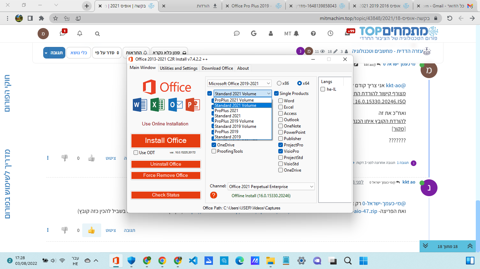Collapse the Standard 2021 Volume edition combo box

click(x=242, y=94)
